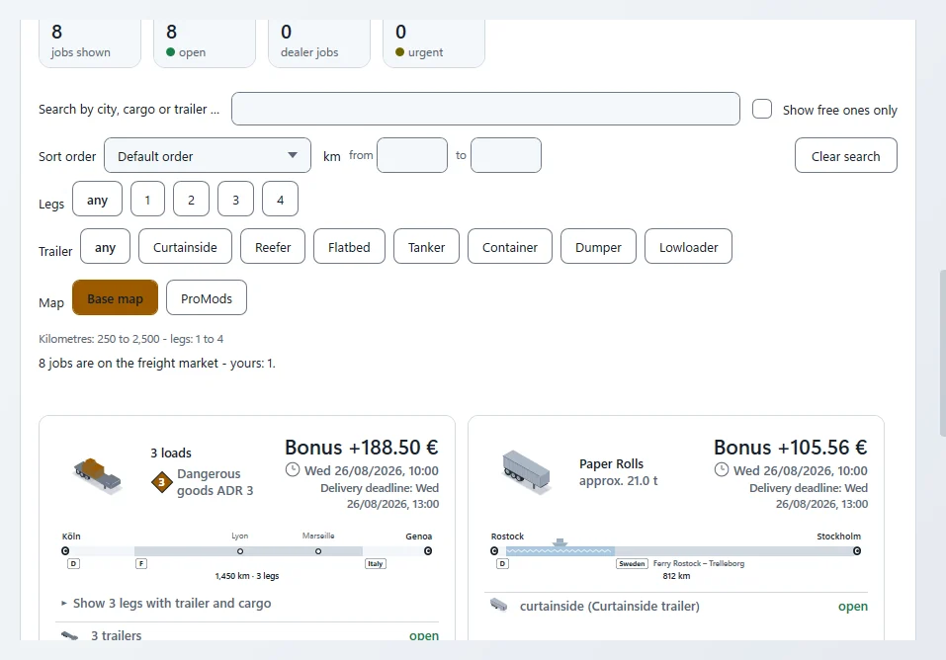Filter by Container trailer
The width and height of the screenshot is (946, 660).
(x=510, y=247)
